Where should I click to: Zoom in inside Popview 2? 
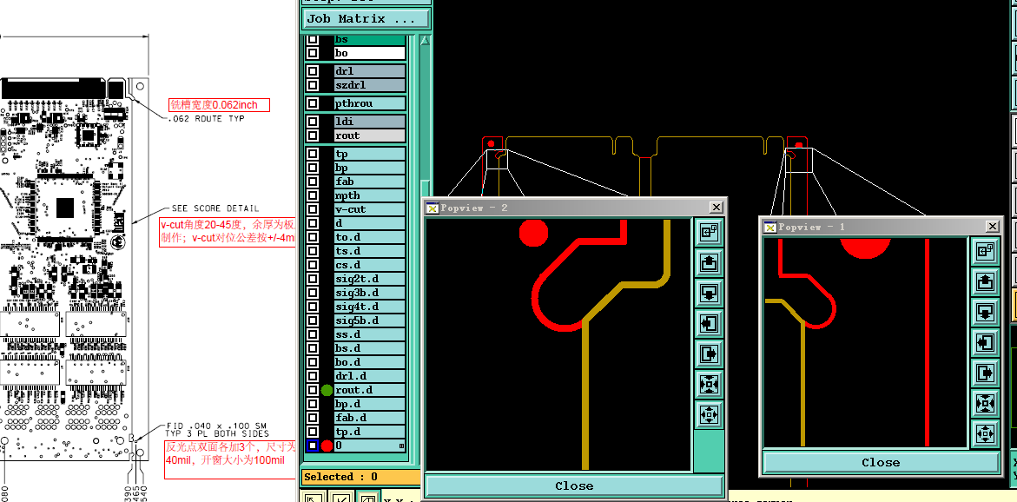(709, 384)
